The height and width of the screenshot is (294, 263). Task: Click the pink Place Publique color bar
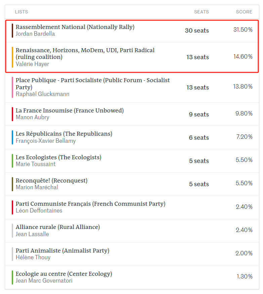(12, 87)
